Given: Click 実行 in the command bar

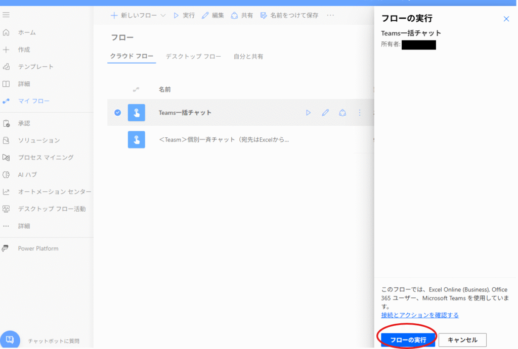Looking at the screenshot, I should (184, 15).
